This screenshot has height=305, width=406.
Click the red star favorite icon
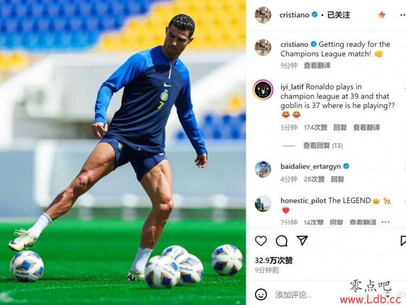pyautogui.click(x=382, y=15)
